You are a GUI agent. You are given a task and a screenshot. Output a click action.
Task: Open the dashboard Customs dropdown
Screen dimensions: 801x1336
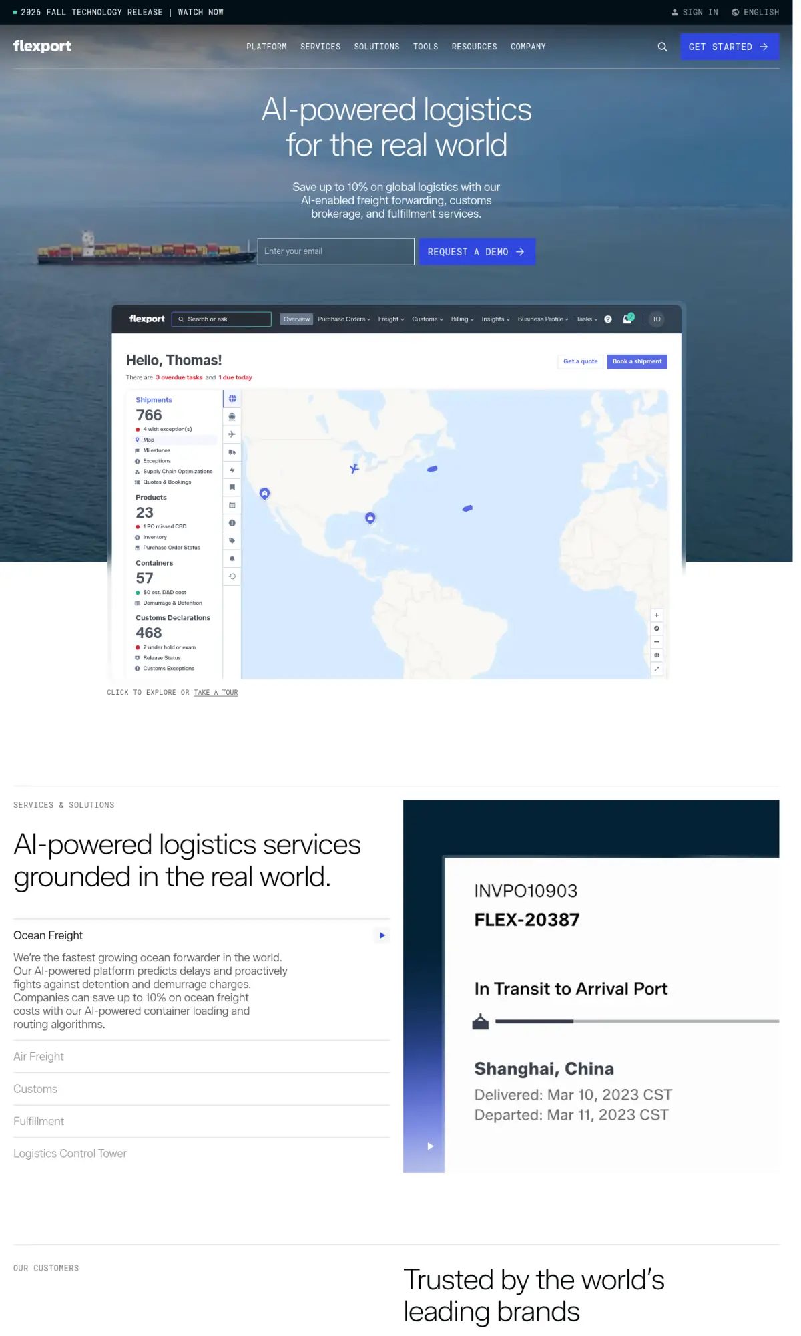click(x=427, y=319)
